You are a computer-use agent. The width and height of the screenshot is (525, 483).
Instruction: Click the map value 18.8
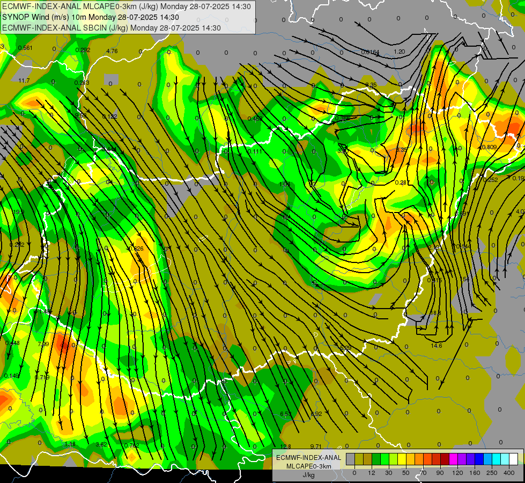(x=435, y=313)
